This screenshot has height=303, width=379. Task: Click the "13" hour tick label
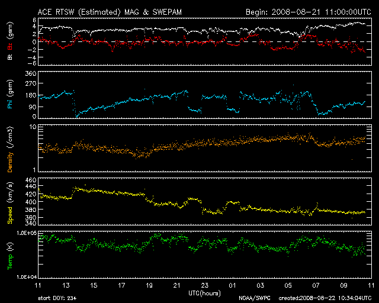pos(66,286)
